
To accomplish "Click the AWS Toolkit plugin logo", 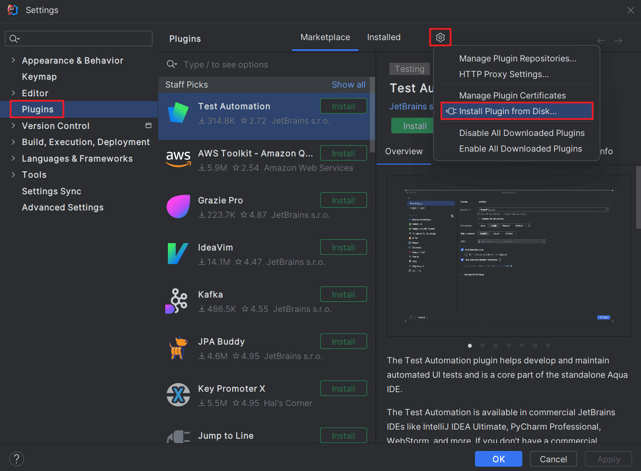I will tap(178, 159).
